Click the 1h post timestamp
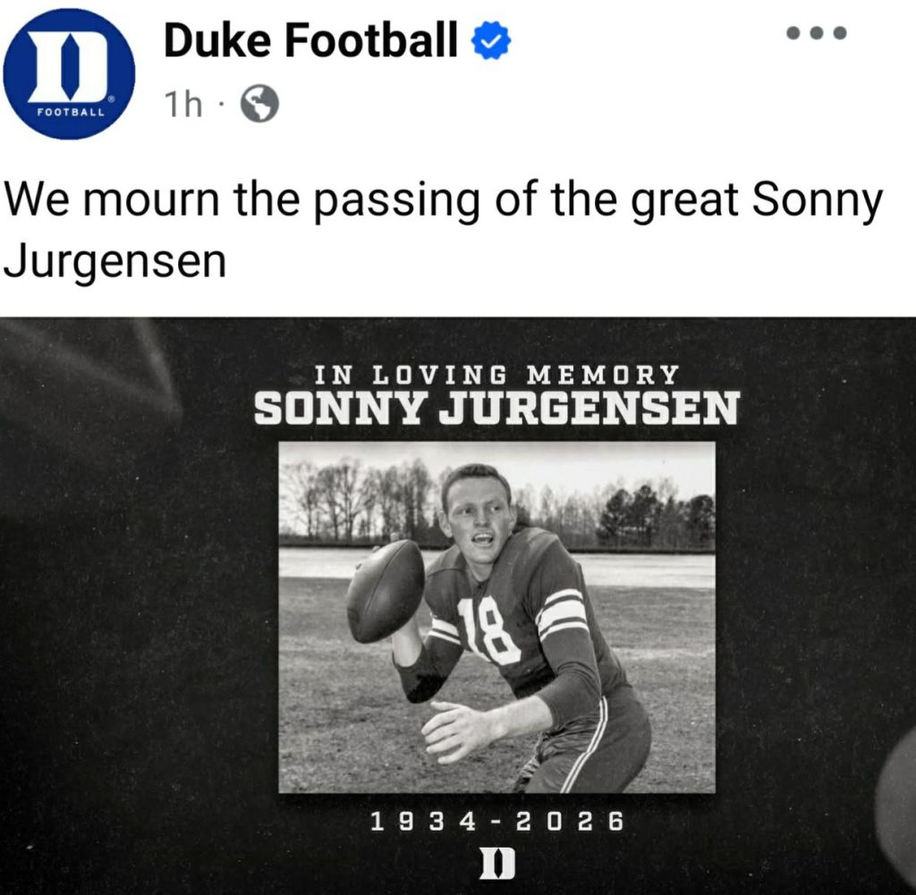The image size is (916, 895). click(182, 106)
